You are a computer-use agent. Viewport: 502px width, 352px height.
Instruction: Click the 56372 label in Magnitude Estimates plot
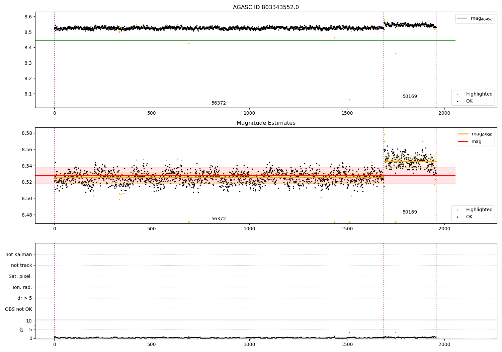(219, 219)
